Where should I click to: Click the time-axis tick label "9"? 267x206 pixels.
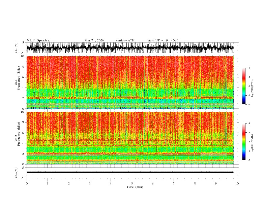point(216,183)
